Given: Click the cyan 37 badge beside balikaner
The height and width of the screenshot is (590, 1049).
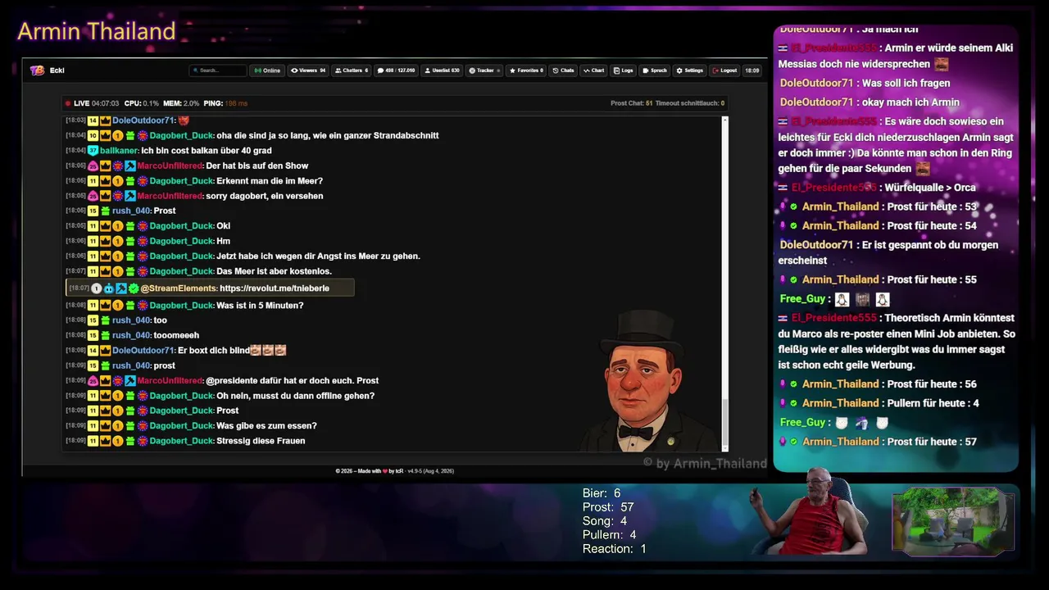Looking at the screenshot, I should point(93,151).
